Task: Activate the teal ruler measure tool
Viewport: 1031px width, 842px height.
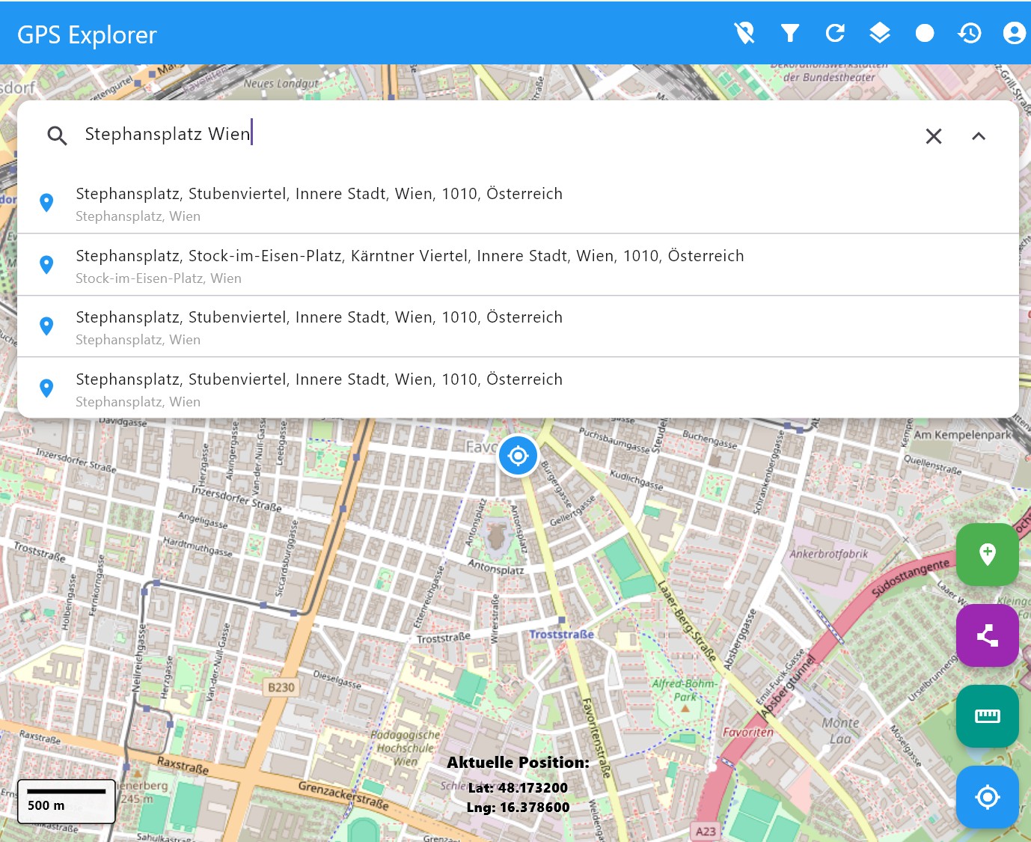Action: [987, 716]
